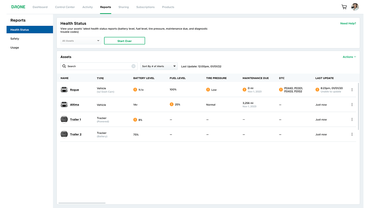Click the alert icon on Rogue's DTC codes
370x208 pixels.
pyautogui.click(x=281, y=89)
